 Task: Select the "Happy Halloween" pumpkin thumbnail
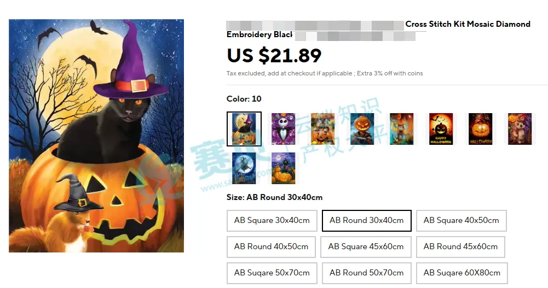[441, 129]
